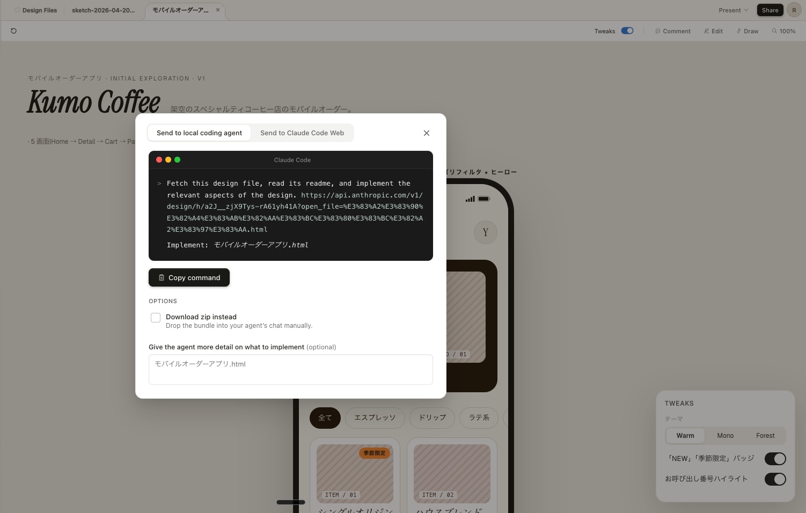Select the 全て category chip
Image resolution: width=806 pixels, height=513 pixels.
(x=325, y=417)
